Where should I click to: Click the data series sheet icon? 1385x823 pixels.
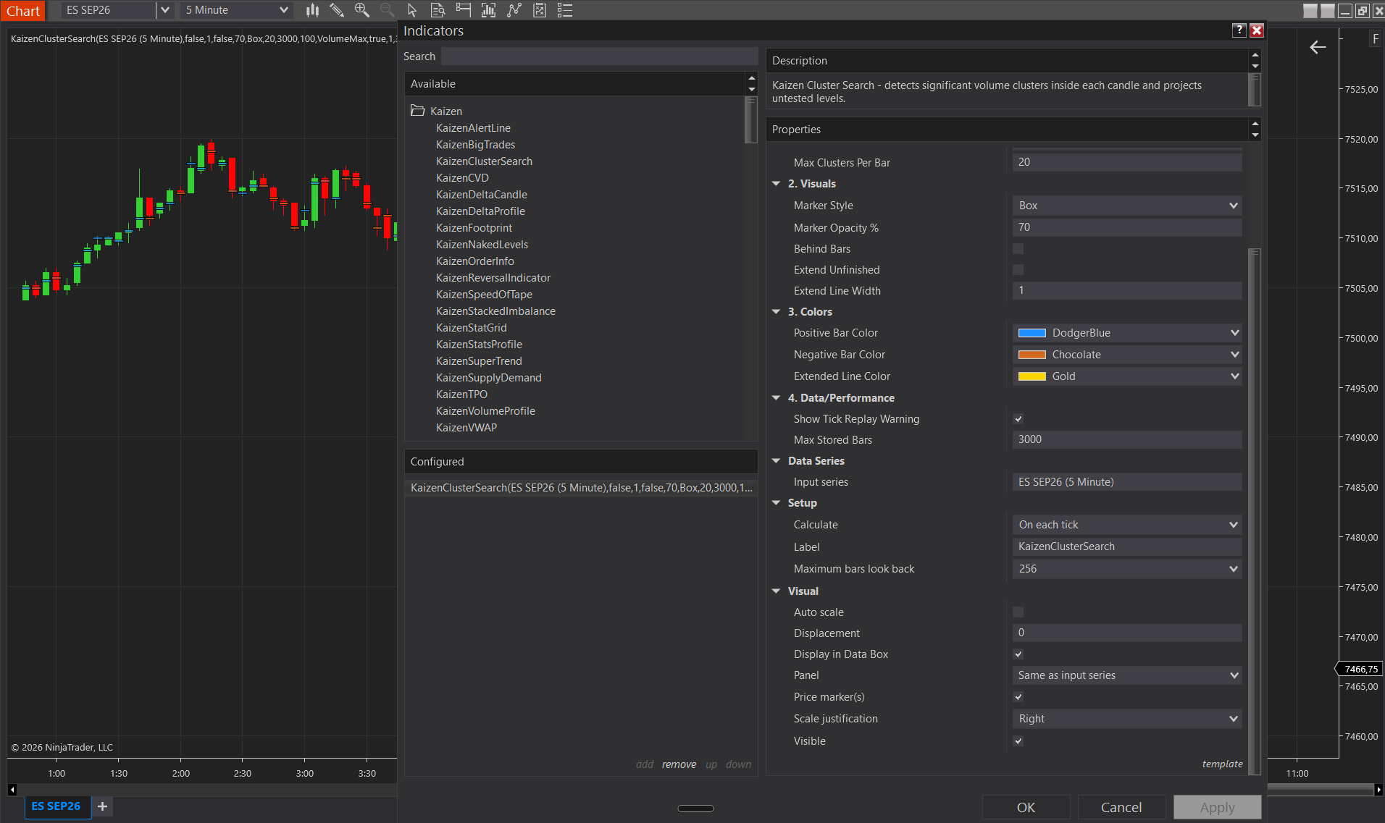tap(540, 10)
